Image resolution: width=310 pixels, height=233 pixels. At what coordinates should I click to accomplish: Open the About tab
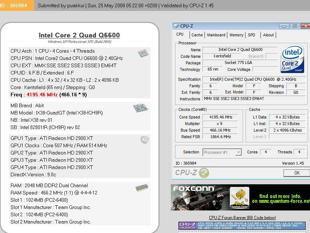click(x=268, y=35)
